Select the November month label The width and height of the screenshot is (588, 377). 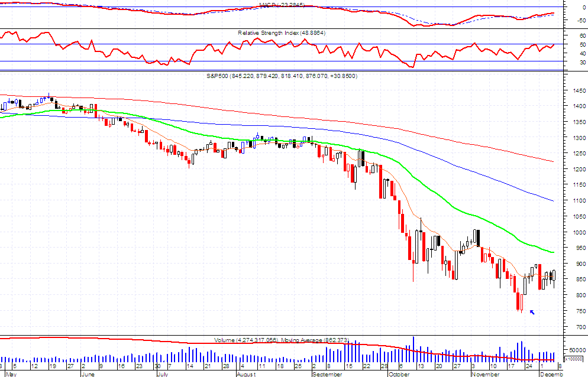pos(485,375)
